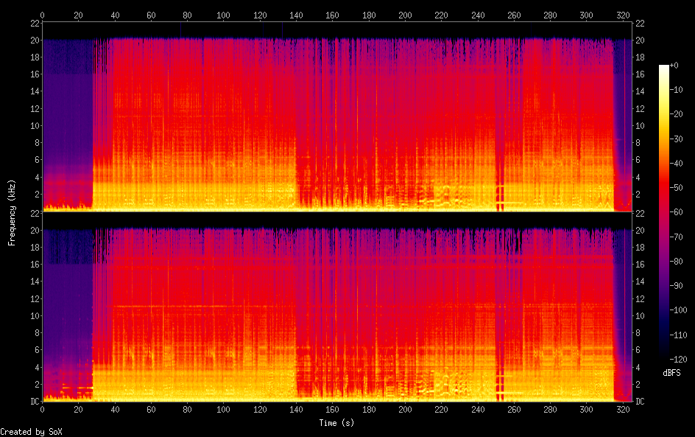Click the 'Time (s)' axis title
Image resolution: width=695 pixels, height=437 pixels.
click(x=336, y=423)
